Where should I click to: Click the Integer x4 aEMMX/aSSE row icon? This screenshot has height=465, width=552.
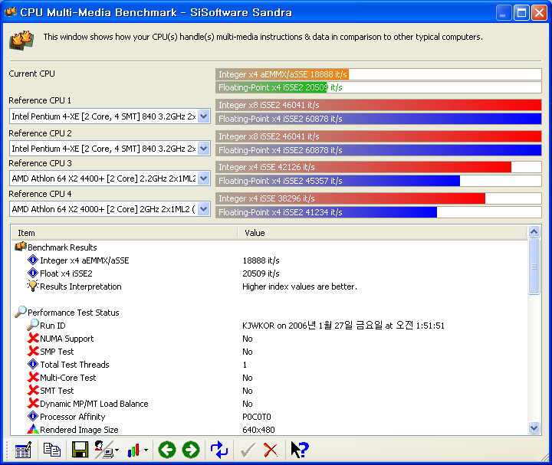pyautogui.click(x=33, y=260)
